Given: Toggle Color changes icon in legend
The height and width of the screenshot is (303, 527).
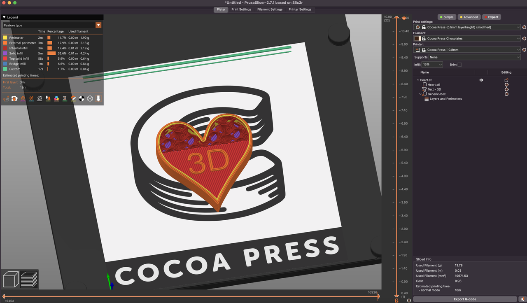Looking at the screenshot, I should pos(56,99).
